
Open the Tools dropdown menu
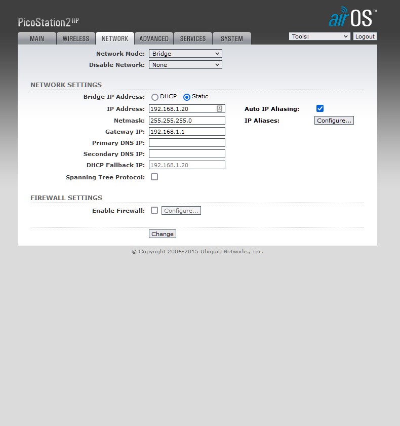click(319, 36)
